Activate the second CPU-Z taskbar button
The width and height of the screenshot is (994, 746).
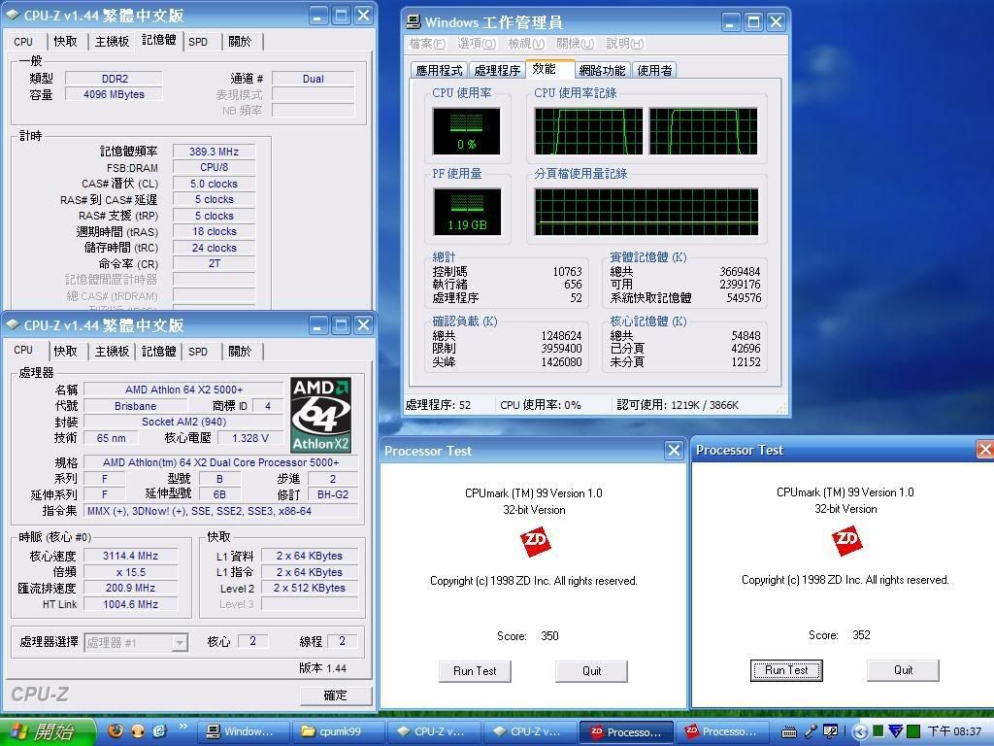[x=529, y=731]
